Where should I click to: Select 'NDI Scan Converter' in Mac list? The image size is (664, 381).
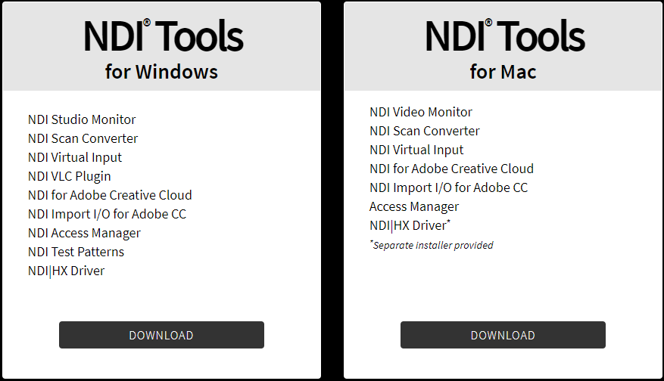425,131
